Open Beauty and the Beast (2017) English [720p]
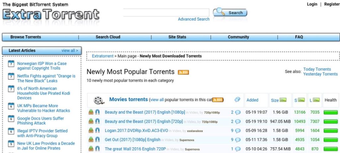Screen dimensions: 340x153 click(144, 122)
